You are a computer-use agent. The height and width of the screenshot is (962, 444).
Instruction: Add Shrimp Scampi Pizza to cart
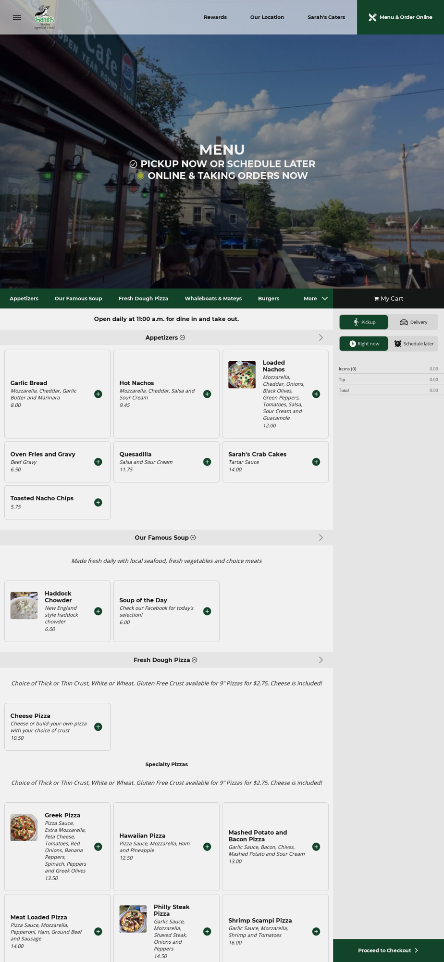[x=316, y=932]
